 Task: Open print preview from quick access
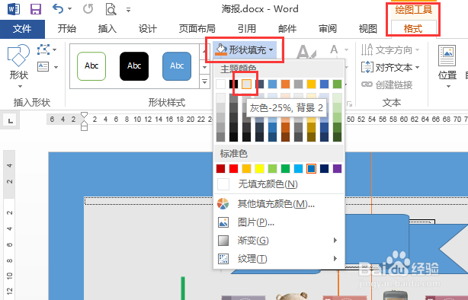[x=111, y=9]
